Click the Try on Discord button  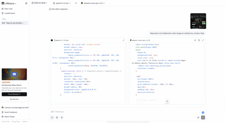14,94
